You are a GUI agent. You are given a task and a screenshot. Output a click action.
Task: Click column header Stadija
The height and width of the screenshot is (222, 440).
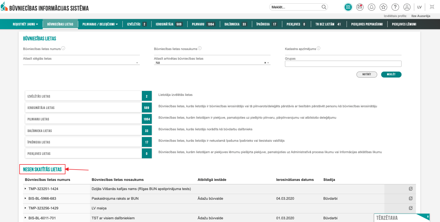coord(329,180)
